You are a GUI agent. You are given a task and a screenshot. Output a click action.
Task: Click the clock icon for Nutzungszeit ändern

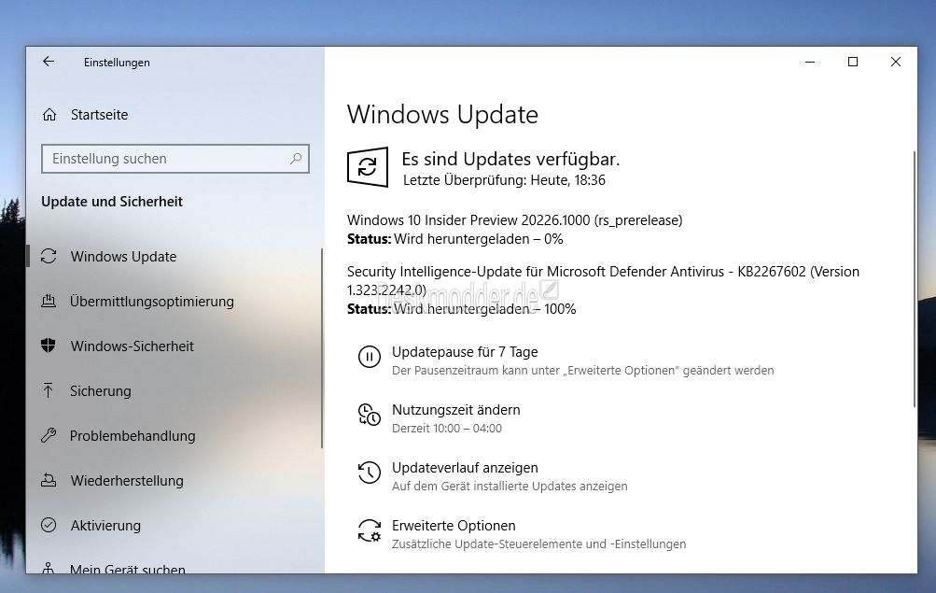click(x=370, y=416)
